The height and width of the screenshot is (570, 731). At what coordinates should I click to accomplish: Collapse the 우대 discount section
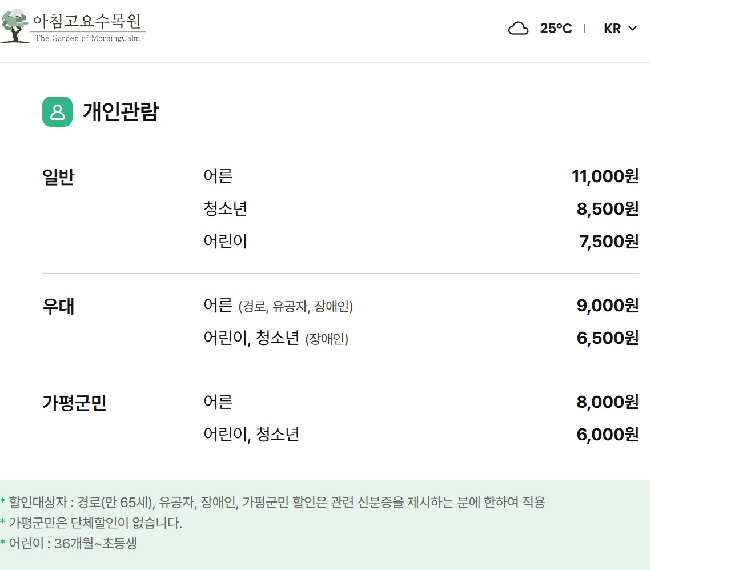pyautogui.click(x=59, y=306)
